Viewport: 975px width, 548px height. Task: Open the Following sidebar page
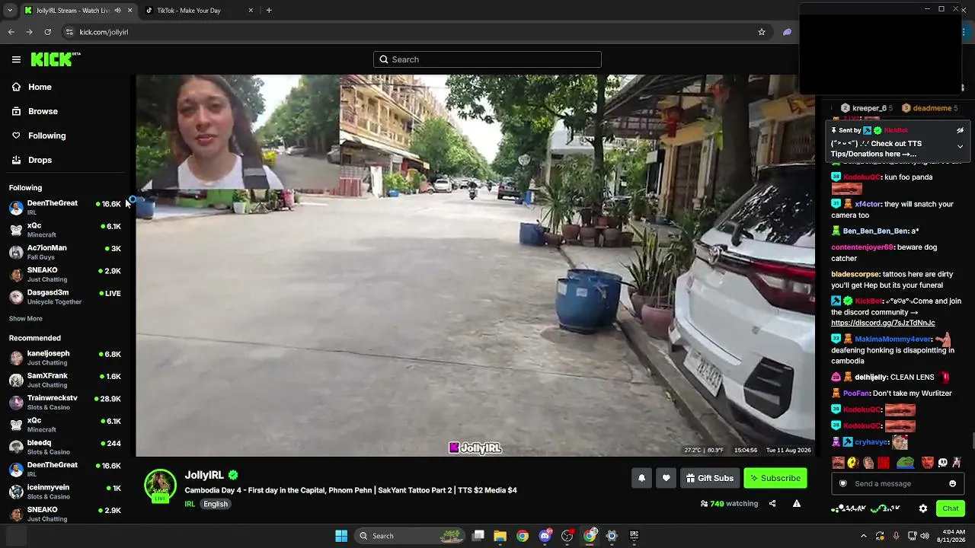[x=47, y=135]
